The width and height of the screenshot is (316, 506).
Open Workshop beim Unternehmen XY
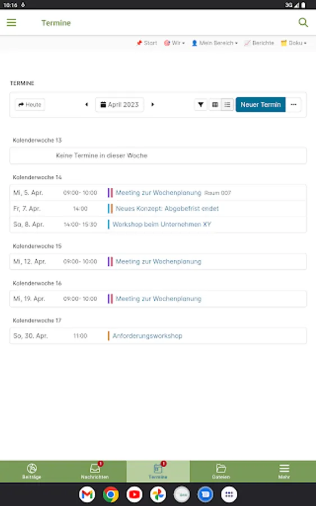[162, 224]
